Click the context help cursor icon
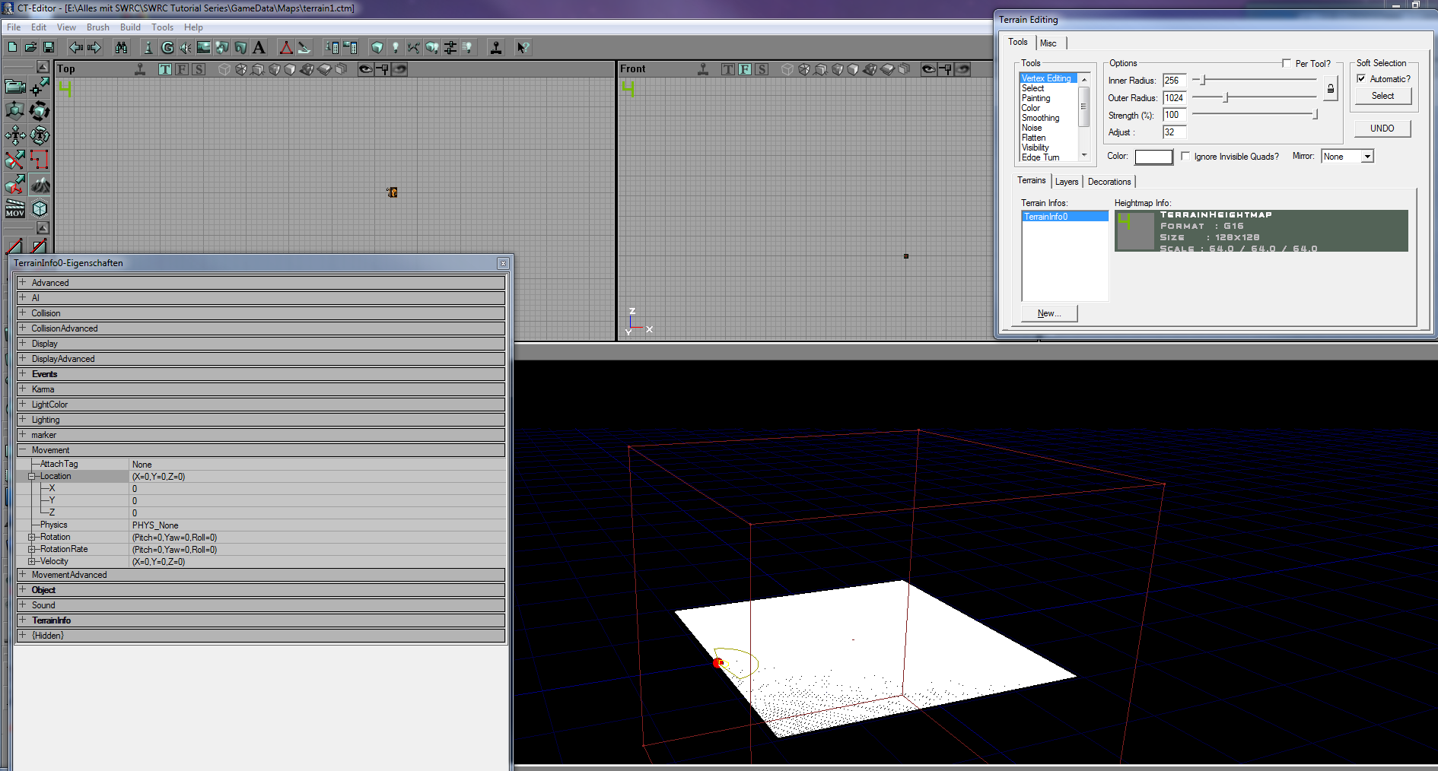This screenshot has height=771, width=1438. coord(523,47)
